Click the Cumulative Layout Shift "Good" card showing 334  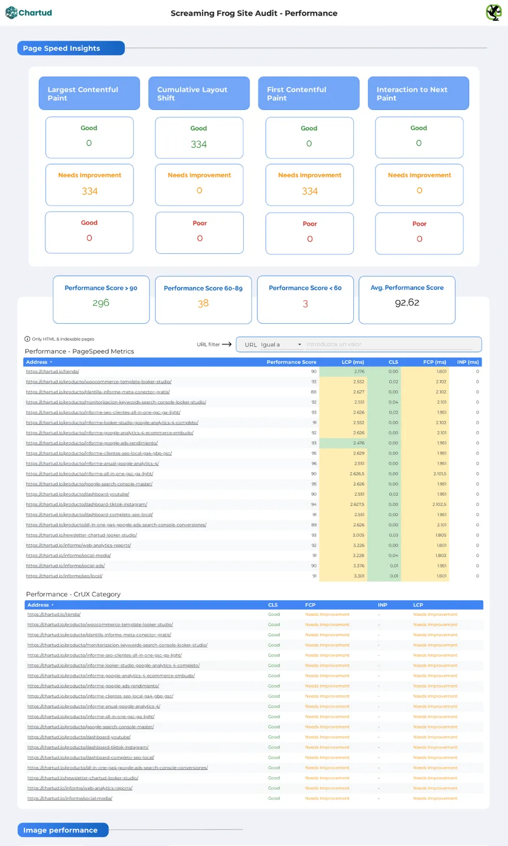[199, 138]
